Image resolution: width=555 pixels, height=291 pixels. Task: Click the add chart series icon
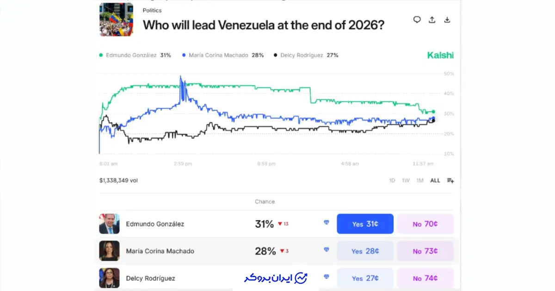450,181
